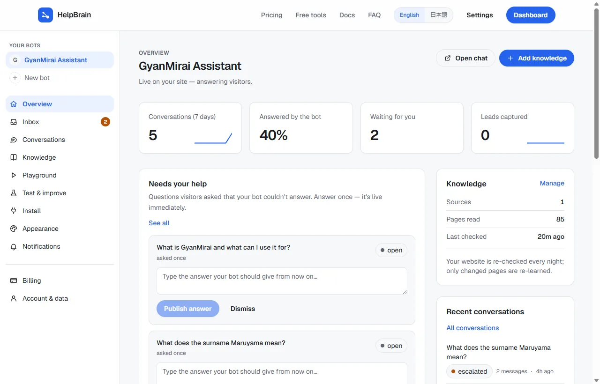
Task: Select Overview in the sidebar
Action: click(x=60, y=104)
